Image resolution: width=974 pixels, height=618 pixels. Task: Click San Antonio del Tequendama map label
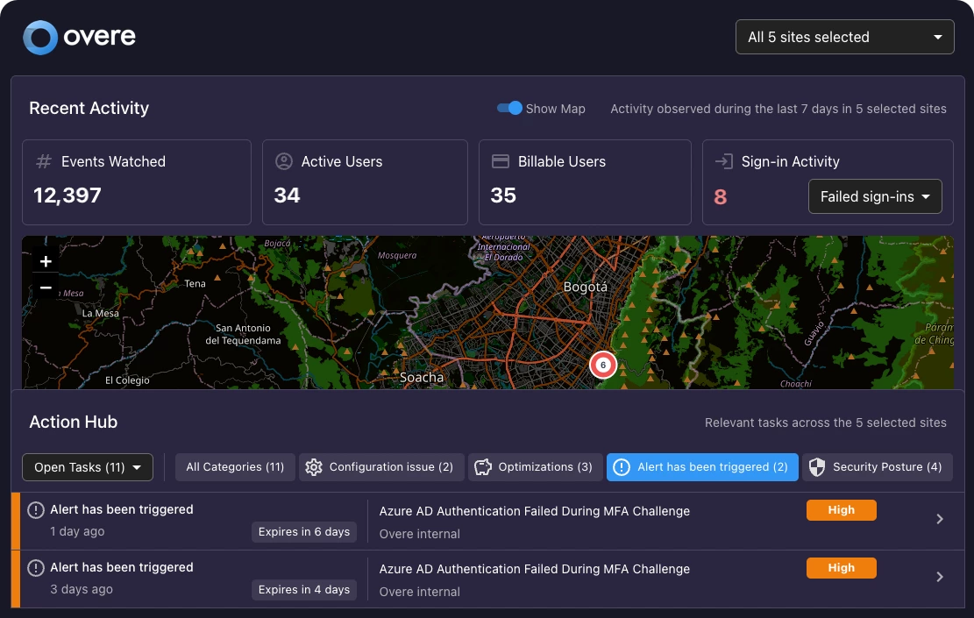point(243,334)
